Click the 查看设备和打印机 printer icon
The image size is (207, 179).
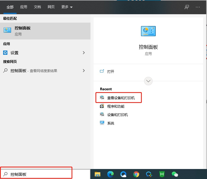click(x=102, y=98)
